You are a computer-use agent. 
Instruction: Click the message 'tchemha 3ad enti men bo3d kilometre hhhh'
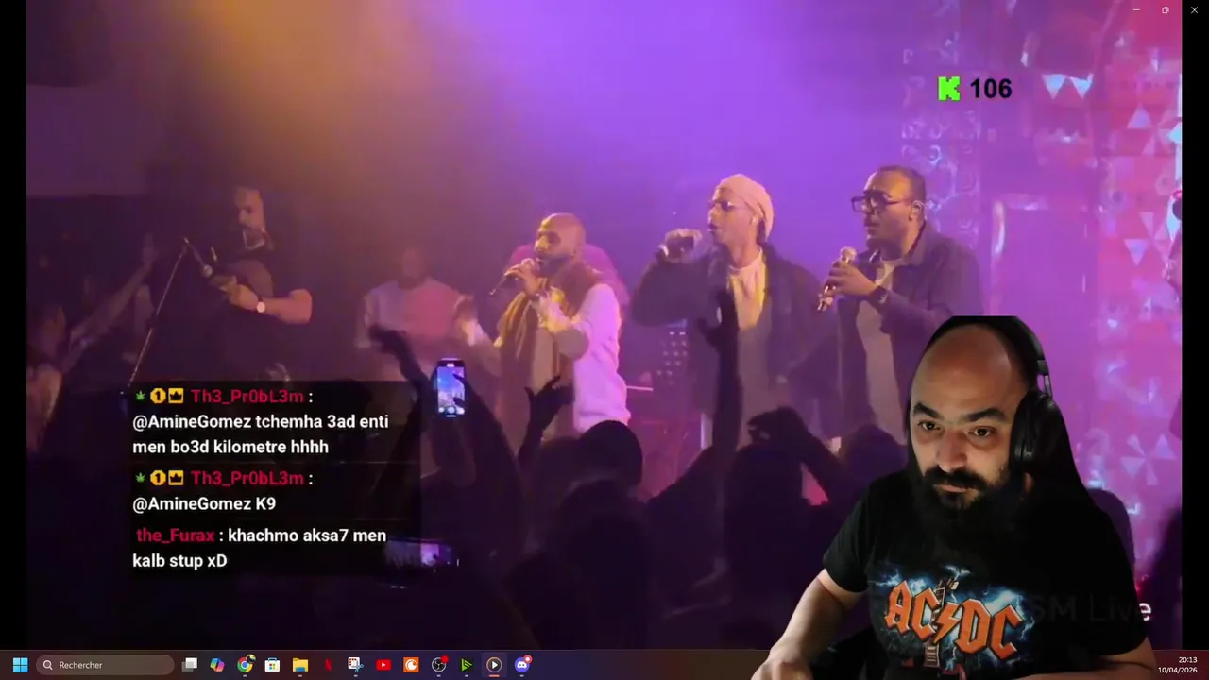click(261, 434)
